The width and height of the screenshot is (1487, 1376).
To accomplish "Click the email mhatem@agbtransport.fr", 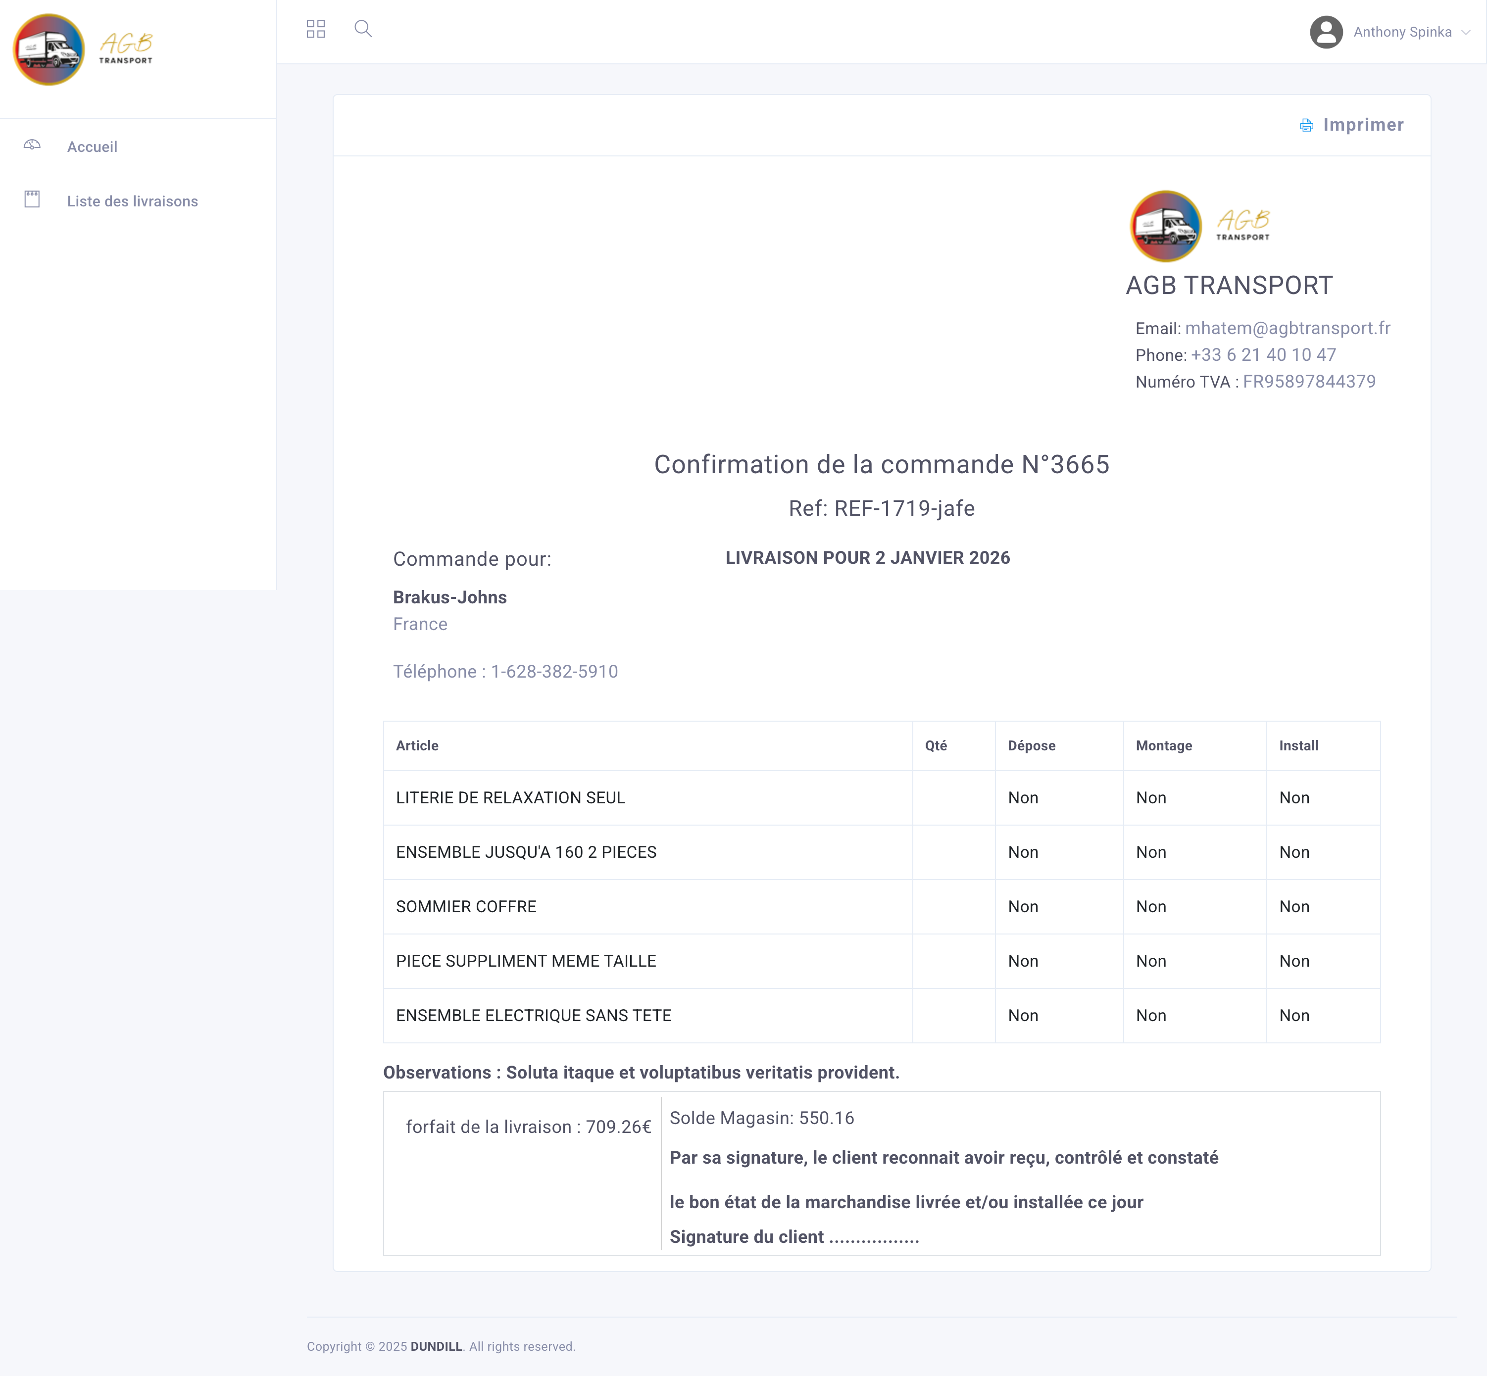I will 1288,328.
